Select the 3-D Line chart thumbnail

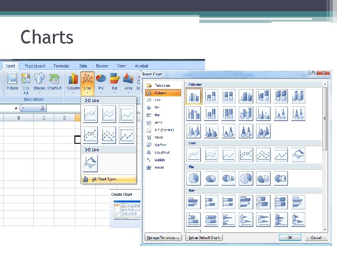point(90,164)
